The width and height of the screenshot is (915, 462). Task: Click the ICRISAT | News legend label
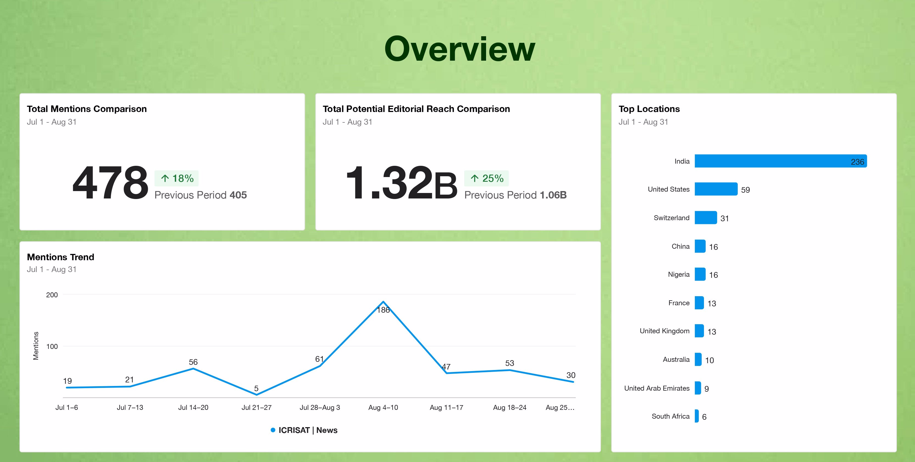pyautogui.click(x=307, y=430)
